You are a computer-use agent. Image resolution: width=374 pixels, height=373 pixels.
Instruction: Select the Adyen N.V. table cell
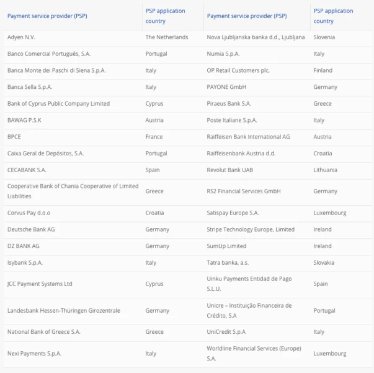[21, 37]
